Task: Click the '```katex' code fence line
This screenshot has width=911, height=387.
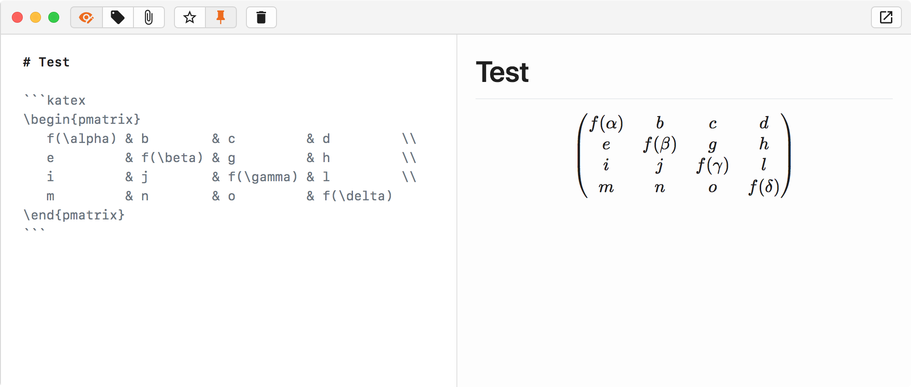Action: [55, 100]
